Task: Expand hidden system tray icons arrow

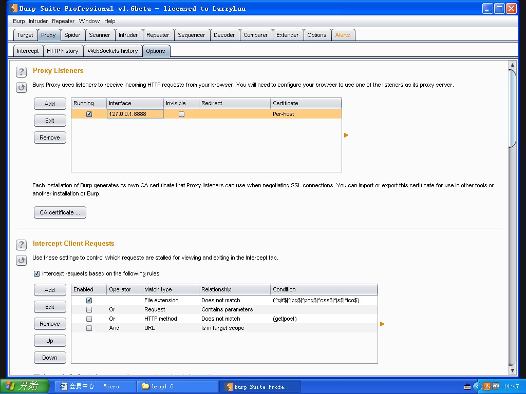Action: (477, 387)
